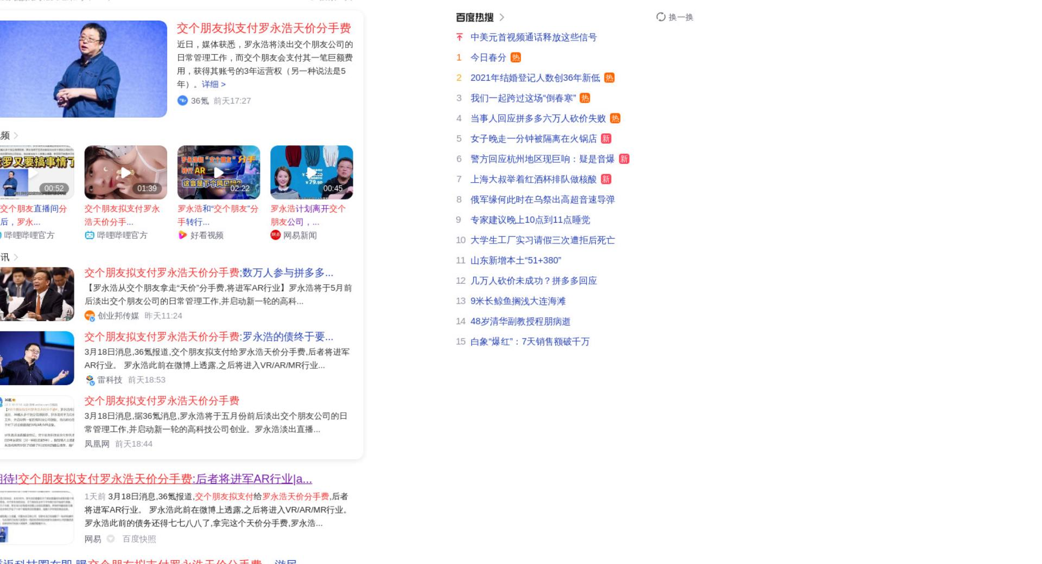Open hot search 当事人回应拼多多六万人砍价失败
The image size is (1042, 564).
coord(538,118)
